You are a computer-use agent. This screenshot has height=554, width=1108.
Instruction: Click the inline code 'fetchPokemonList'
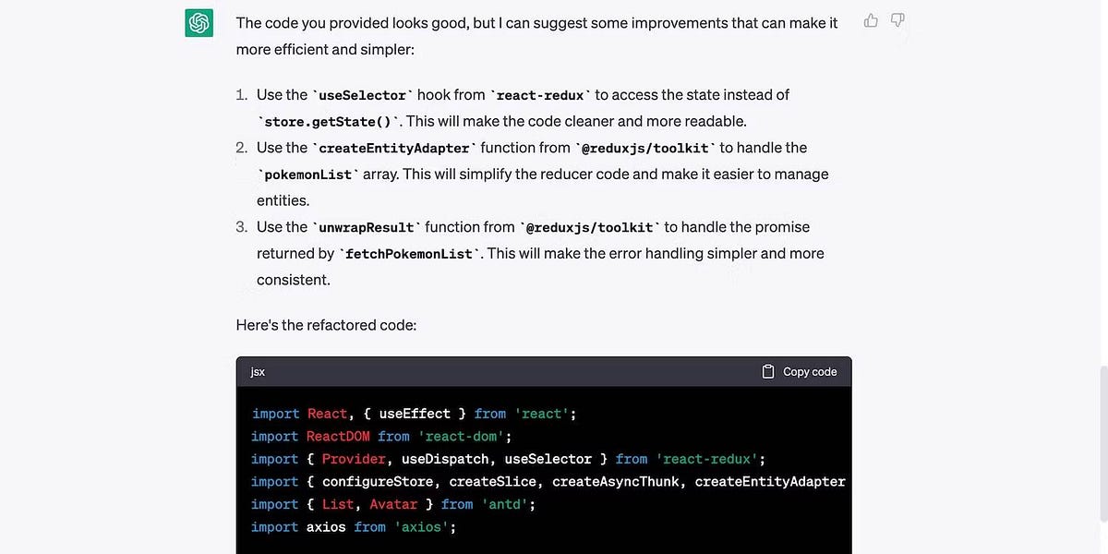409,255
